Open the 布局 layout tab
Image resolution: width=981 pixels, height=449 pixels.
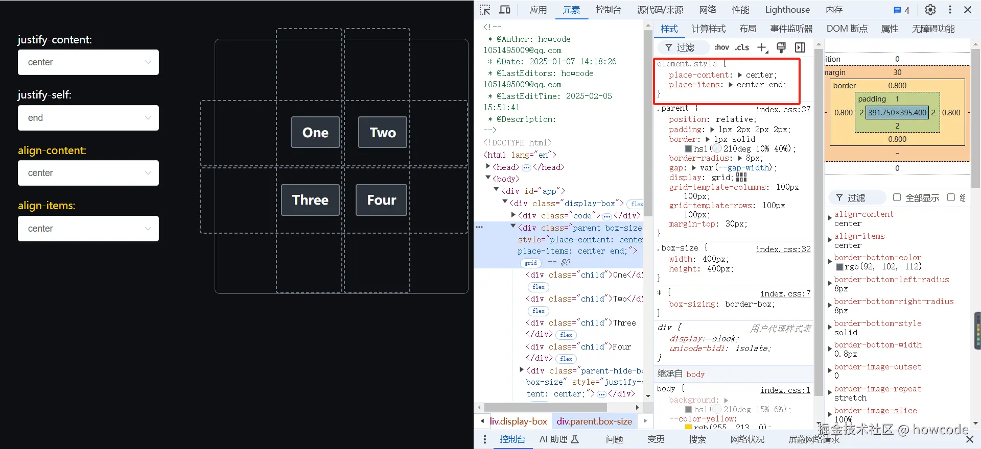748,29
